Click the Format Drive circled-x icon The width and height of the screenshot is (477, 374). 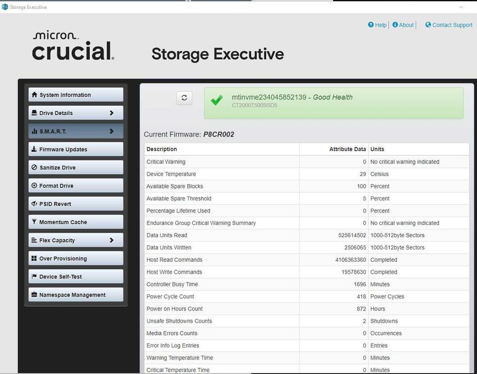pyautogui.click(x=34, y=185)
